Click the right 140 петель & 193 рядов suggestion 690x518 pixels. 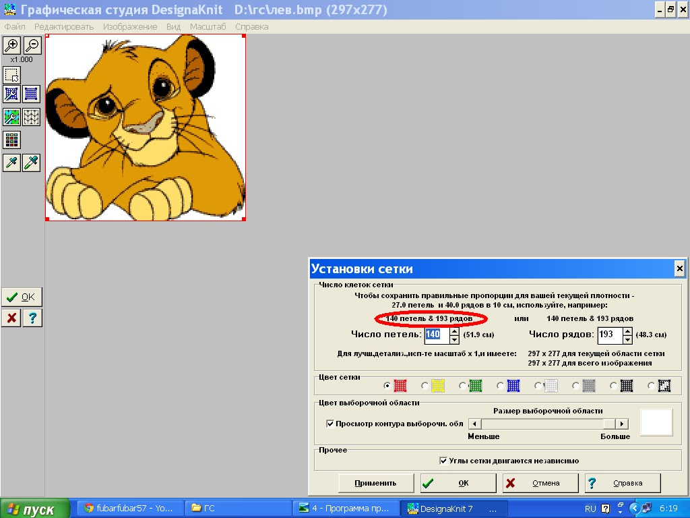[x=590, y=318]
